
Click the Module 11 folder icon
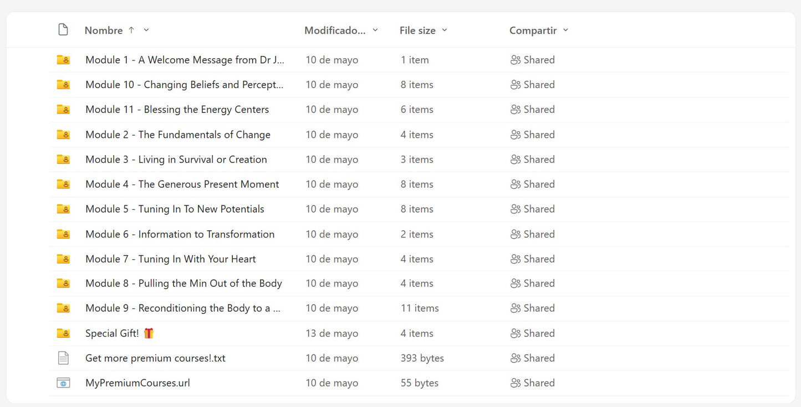[63, 110]
